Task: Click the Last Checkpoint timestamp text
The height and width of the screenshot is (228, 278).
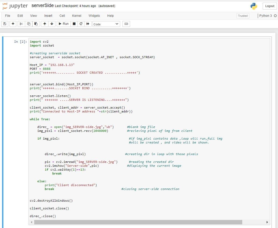Action: click(75, 6)
